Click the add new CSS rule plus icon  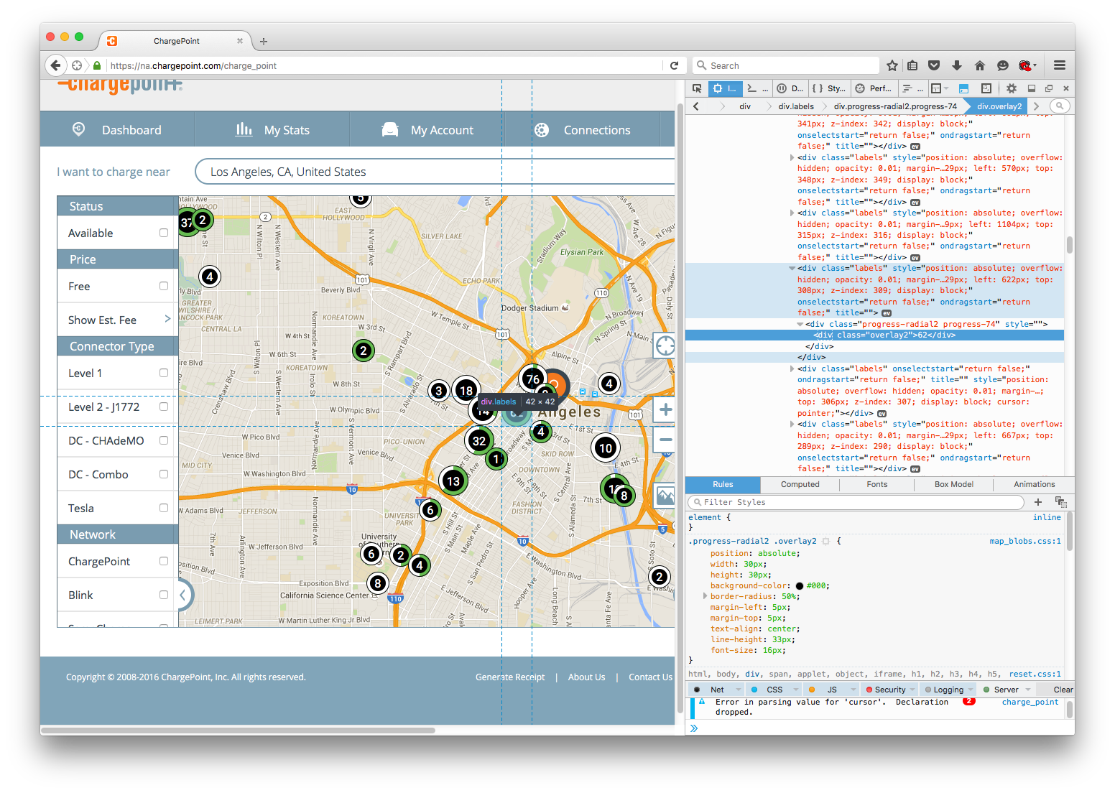click(1038, 502)
